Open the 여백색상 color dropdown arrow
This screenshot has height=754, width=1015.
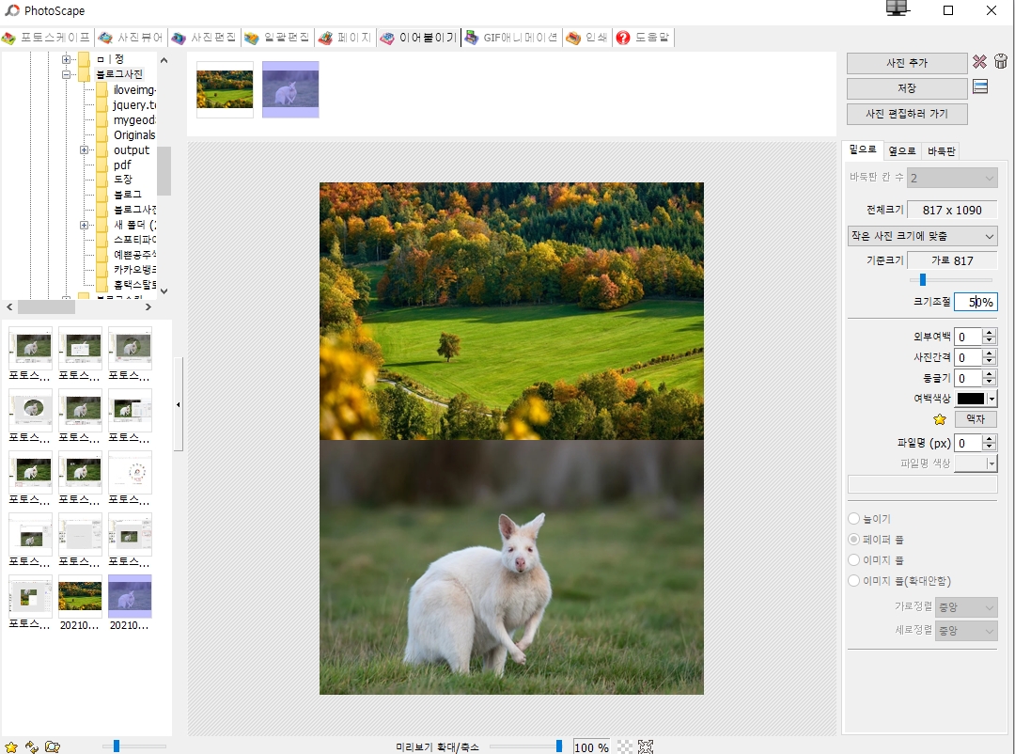(x=992, y=399)
